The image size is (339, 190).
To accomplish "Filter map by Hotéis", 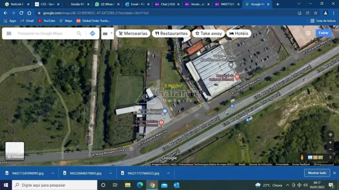I will point(239,33).
